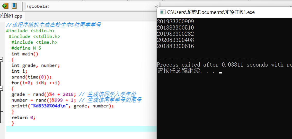Click the printf("%d8330%04d\n") line
Viewport: 292px width, 139px height.
point(62,106)
